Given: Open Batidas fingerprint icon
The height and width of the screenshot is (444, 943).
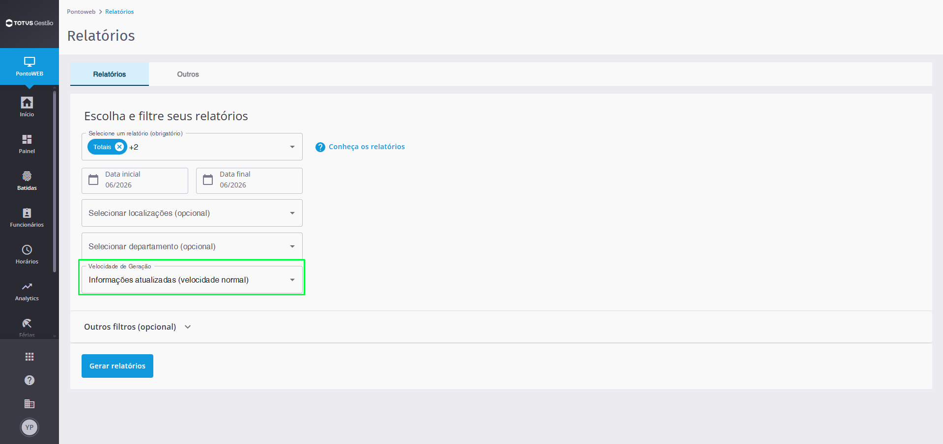Looking at the screenshot, I should point(27,176).
